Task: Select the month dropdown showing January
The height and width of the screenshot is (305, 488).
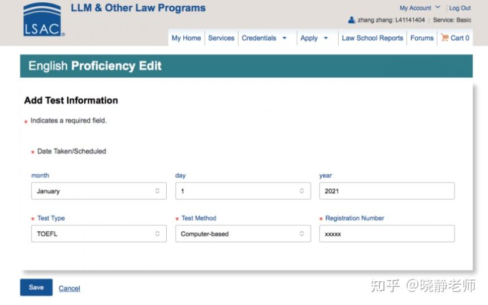Action: [x=99, y=191]
